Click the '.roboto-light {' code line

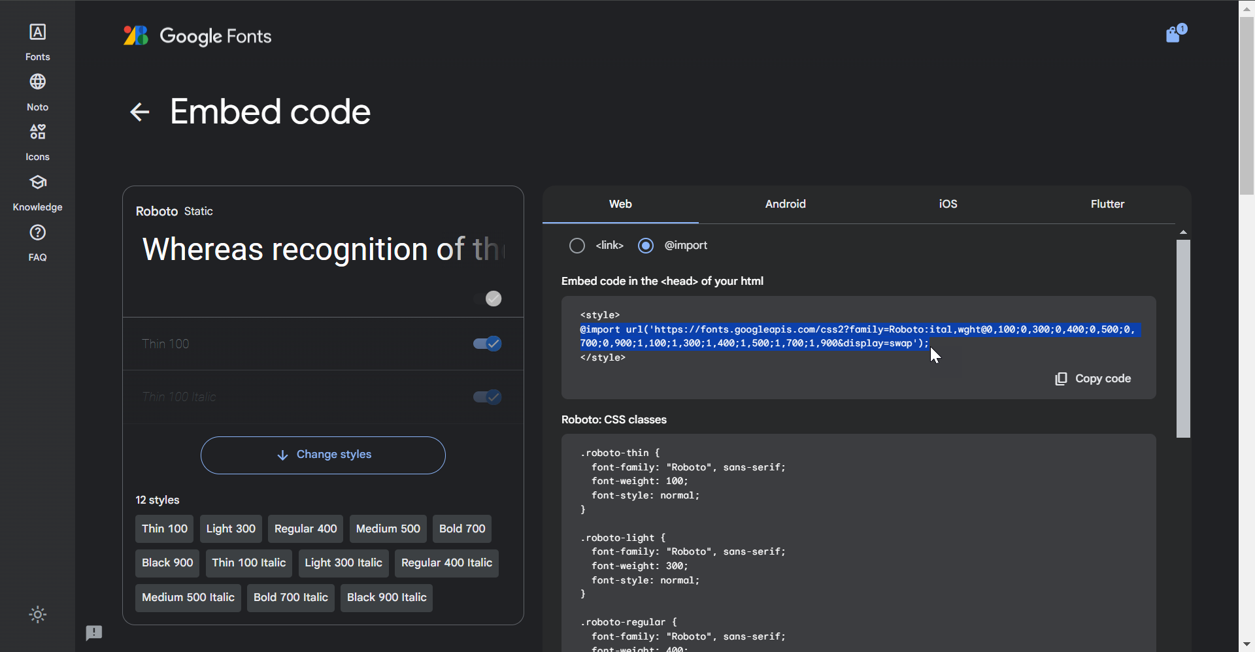click(623, 538)
